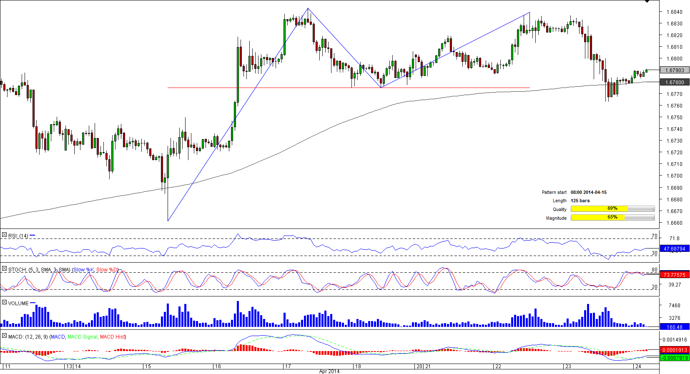This screenshot has height=374, width=690.
Task: Click the red RSI value label 47.68794
Action: click(x=674, y=249)
